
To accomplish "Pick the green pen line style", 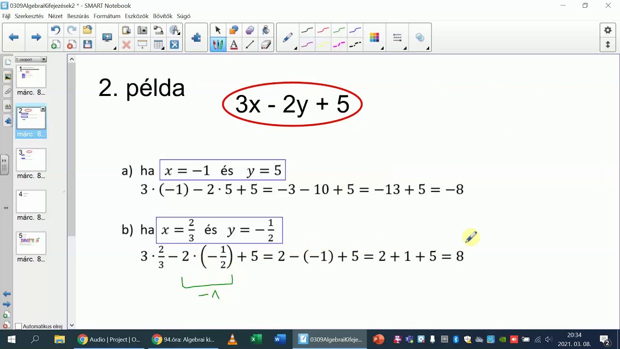I will point(339,30).
